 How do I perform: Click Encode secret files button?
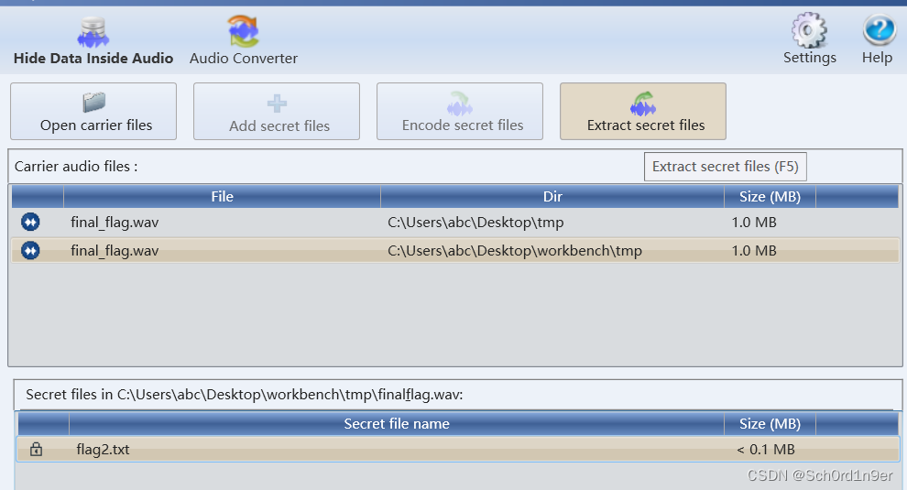(x=460, y=111)
